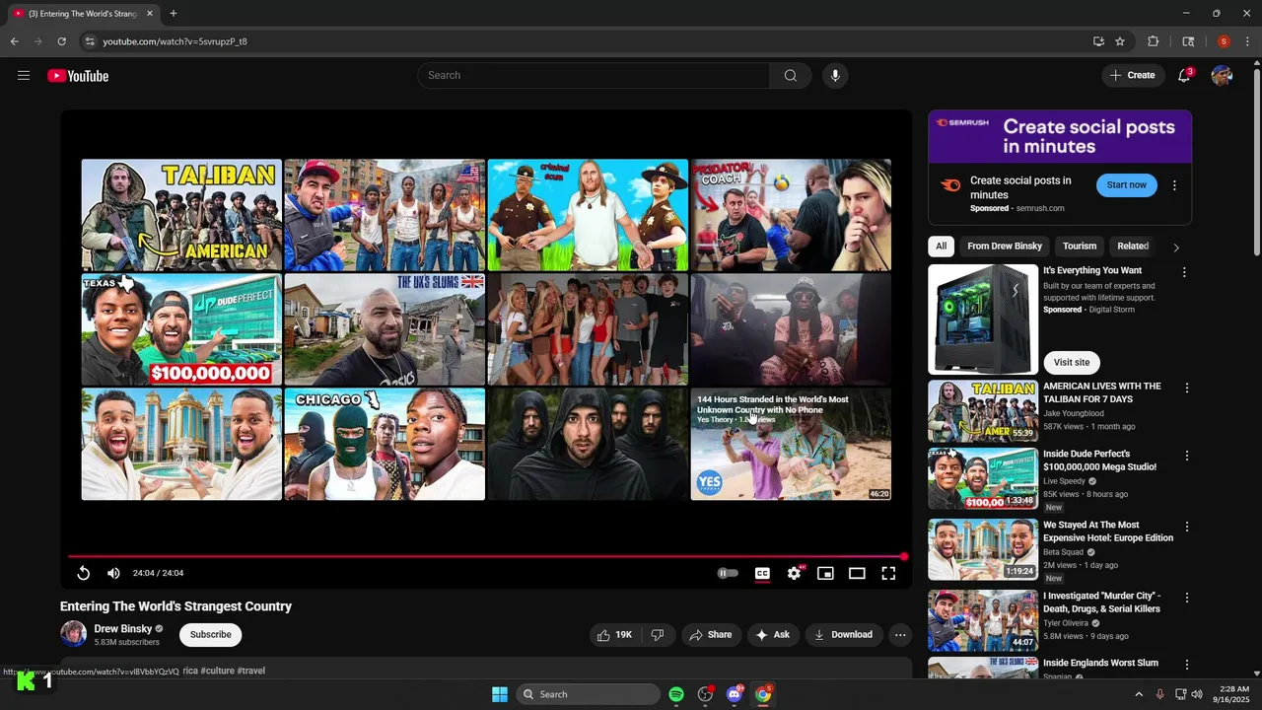Open Spotify from the taskbar
This screenshot has width=1262, height=710.
[x=676, y=694]
